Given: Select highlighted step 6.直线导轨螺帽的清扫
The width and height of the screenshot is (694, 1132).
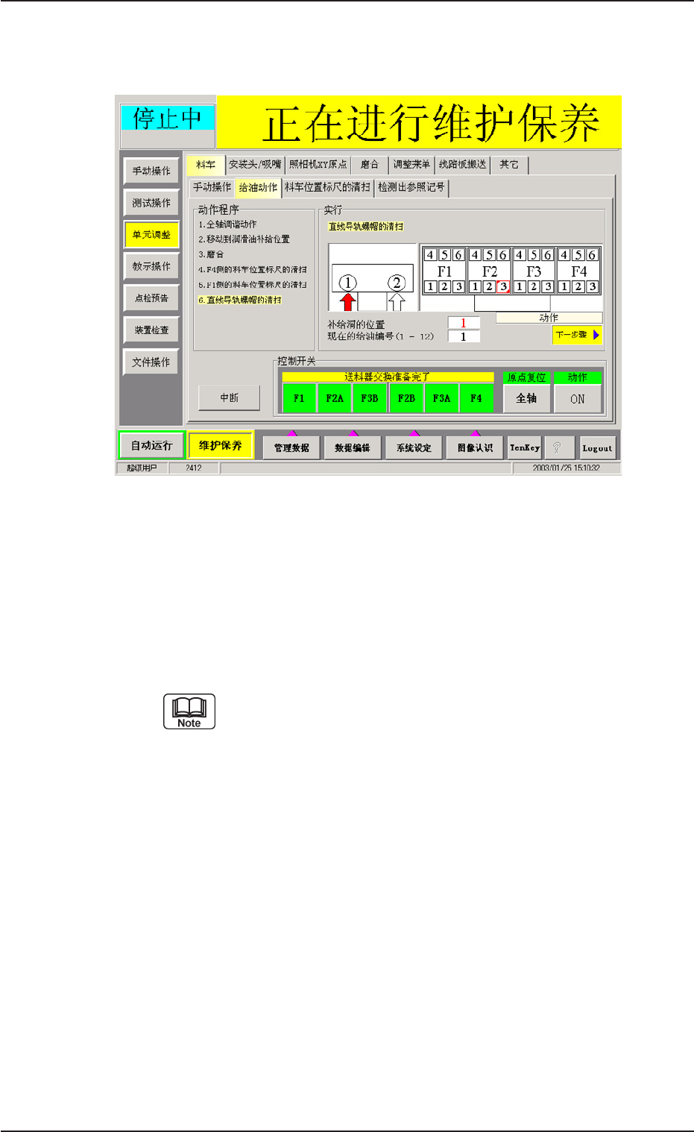Looking at the screenshot, I should [x=239, y=300].
